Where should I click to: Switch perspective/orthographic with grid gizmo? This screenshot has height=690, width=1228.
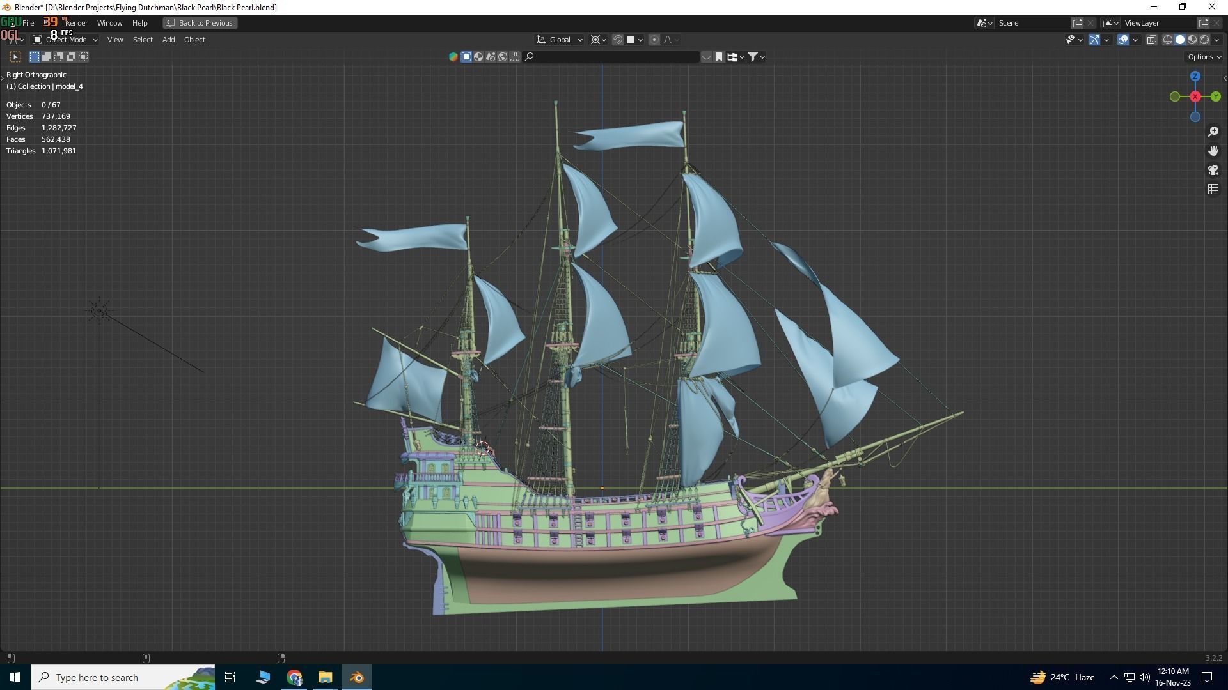point(1213,189)
